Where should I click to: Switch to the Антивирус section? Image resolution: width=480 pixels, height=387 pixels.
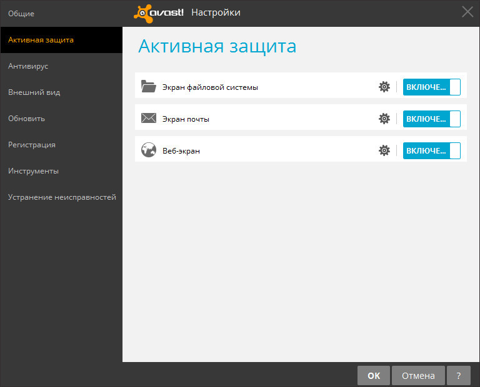click(28, 66)
